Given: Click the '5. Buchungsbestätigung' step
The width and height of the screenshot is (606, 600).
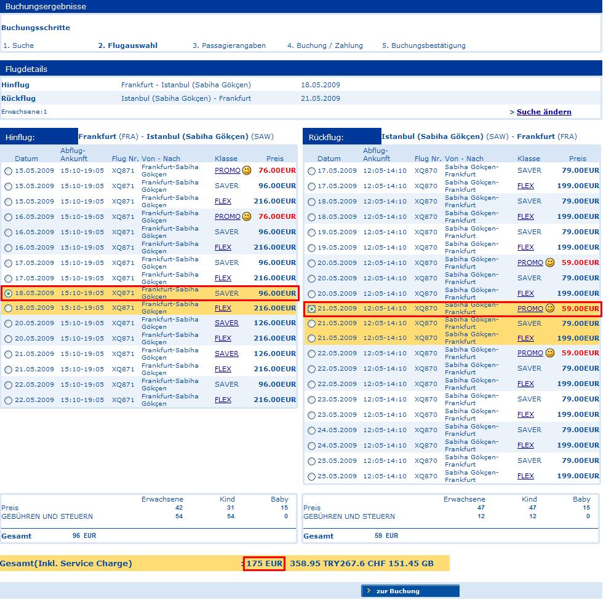Looking at the screenshot, I should [424, 45].
